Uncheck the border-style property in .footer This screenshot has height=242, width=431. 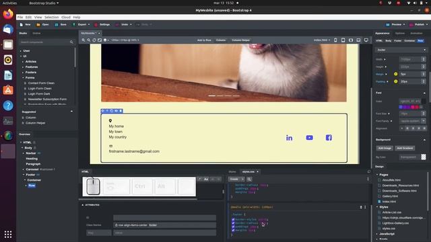[x=233, y=220]
